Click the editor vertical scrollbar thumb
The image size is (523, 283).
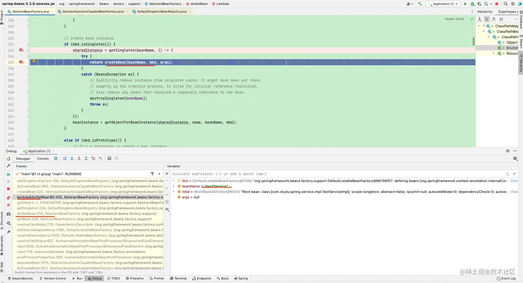coord(474,41)
